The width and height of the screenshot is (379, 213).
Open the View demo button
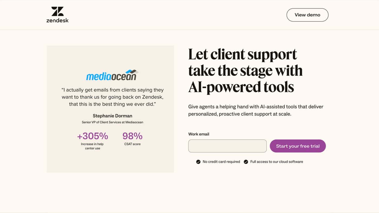(x=307, y=15)
